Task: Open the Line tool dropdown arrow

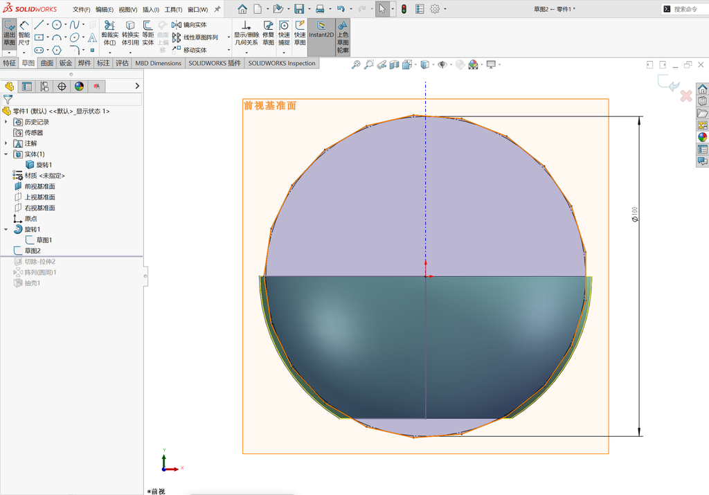Action: click(x=48, y=24)
